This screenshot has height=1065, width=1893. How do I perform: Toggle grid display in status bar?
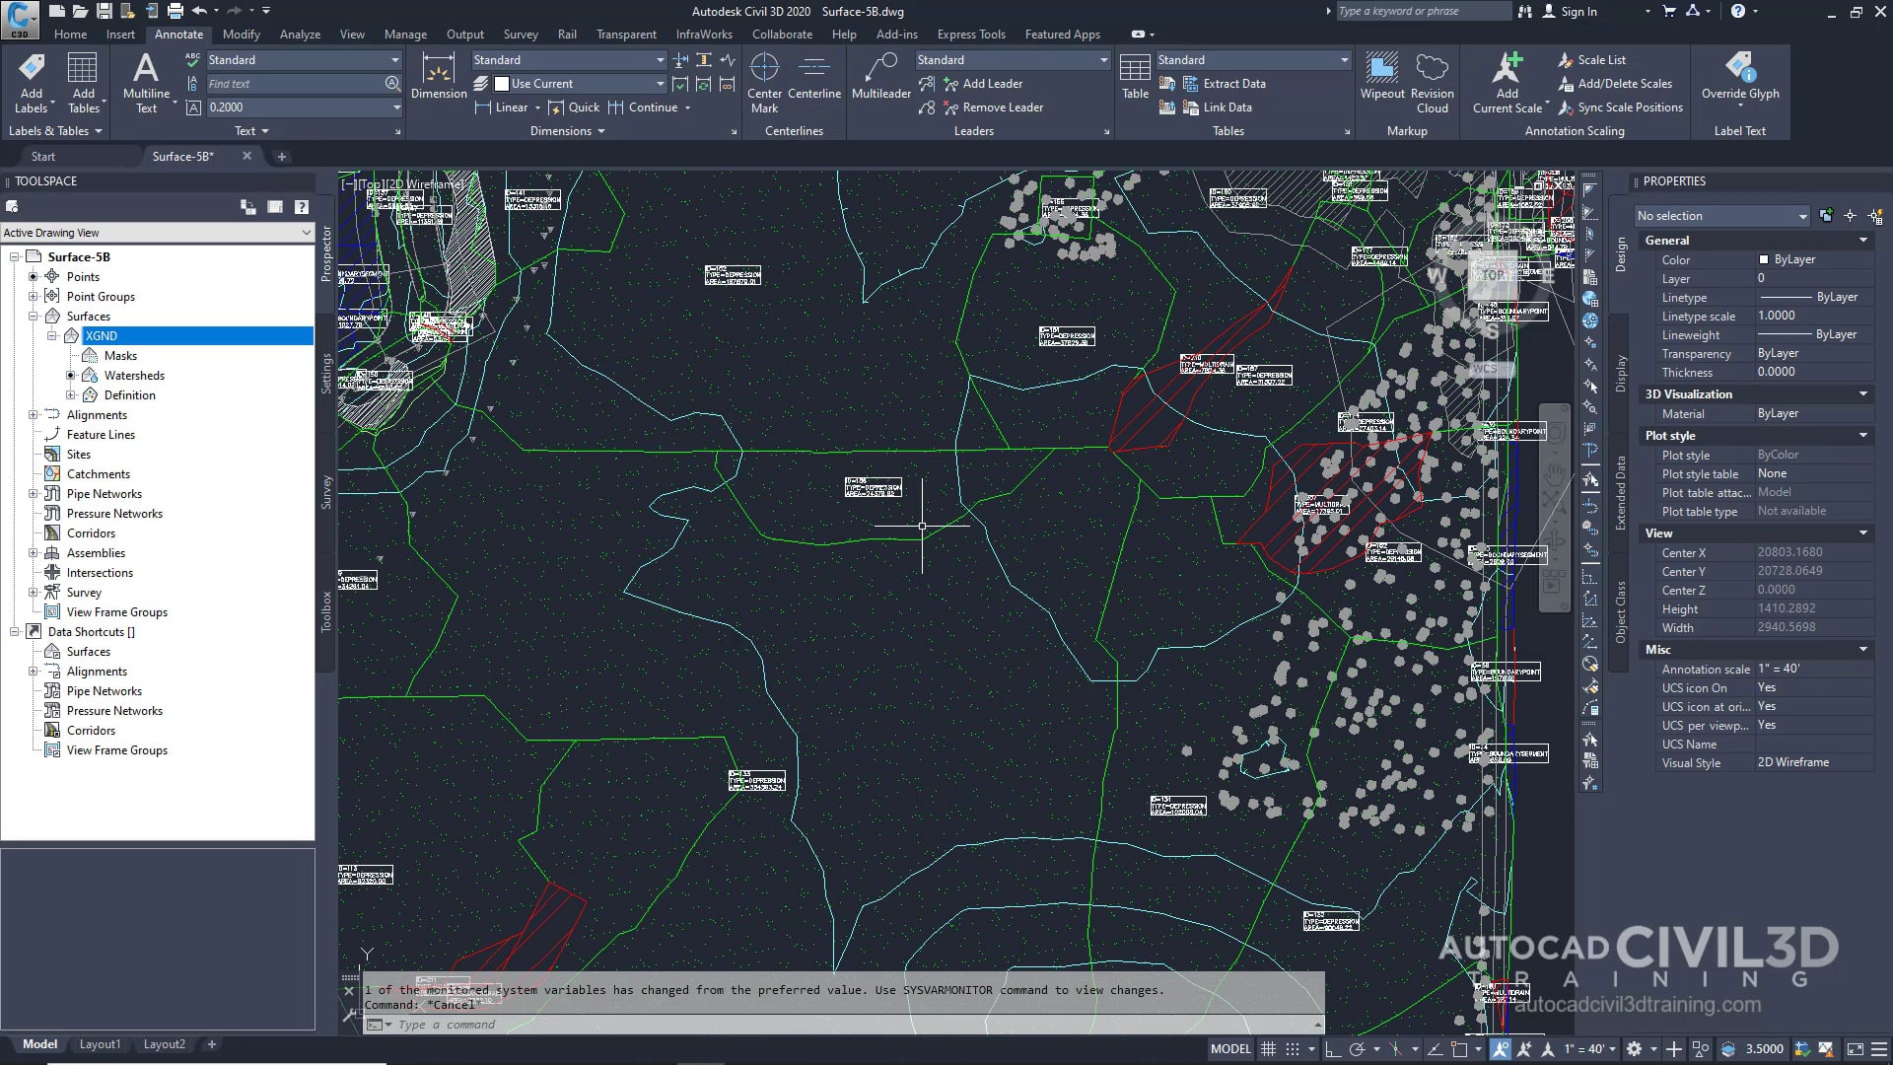click(x=1269, y=1049)
